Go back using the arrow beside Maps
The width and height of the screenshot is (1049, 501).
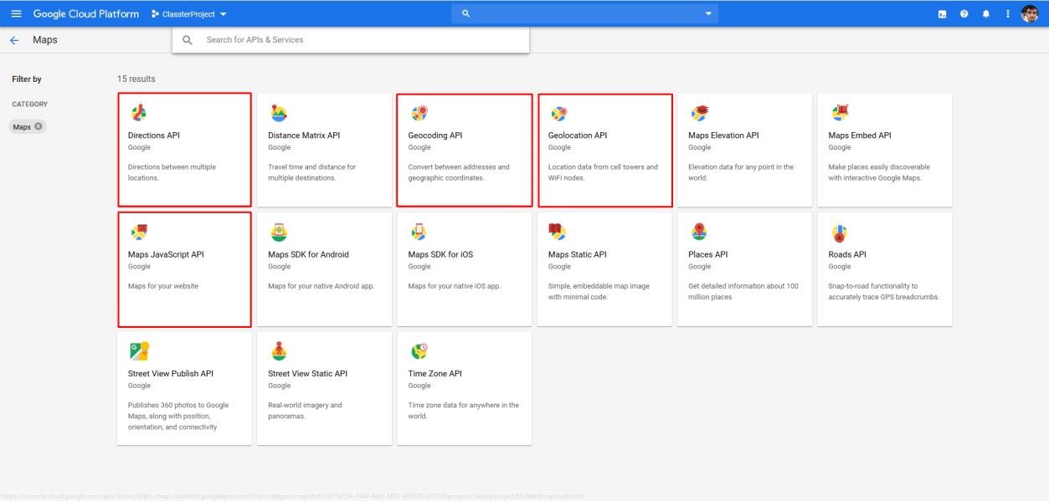[14, 40]
